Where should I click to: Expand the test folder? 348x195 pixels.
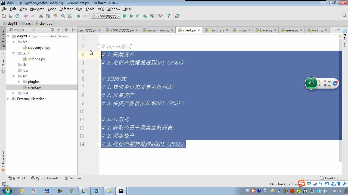pos(13,93)
